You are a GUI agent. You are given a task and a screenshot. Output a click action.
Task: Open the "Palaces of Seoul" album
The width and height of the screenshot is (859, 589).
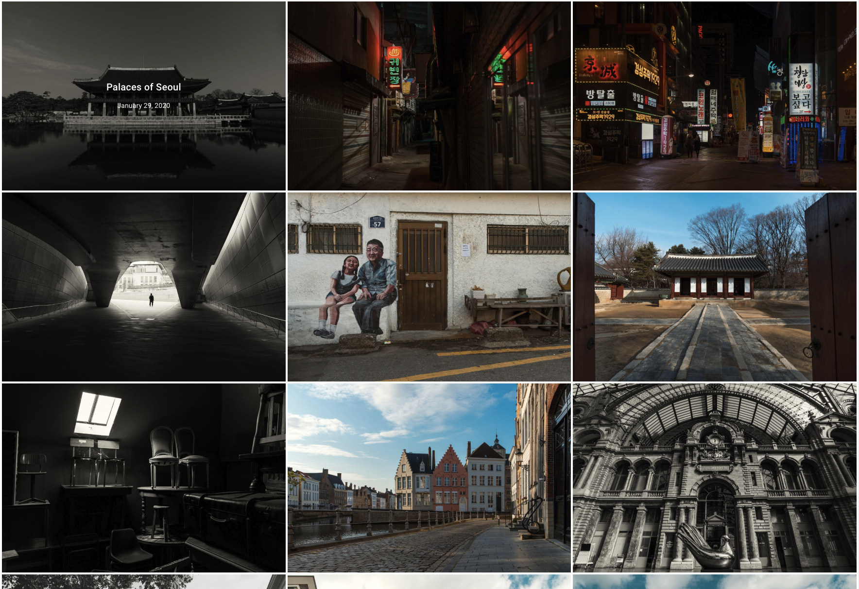click(x=143, y=87)
